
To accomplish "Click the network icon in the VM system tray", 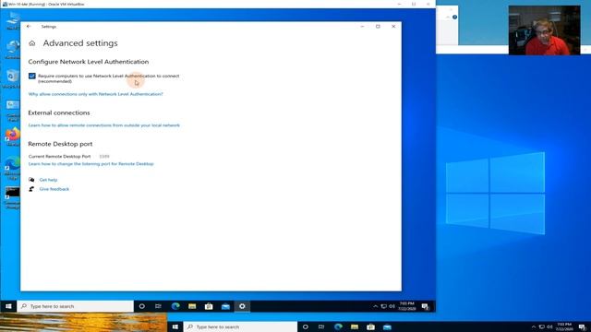I will pos(384,306).
